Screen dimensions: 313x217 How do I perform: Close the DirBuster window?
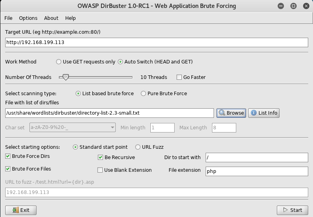pos(306,6)
